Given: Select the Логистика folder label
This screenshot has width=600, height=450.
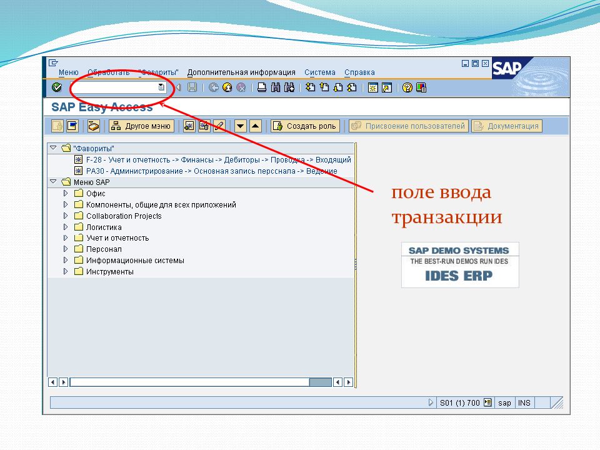Looking at the screenshot, I should (104, 227).
